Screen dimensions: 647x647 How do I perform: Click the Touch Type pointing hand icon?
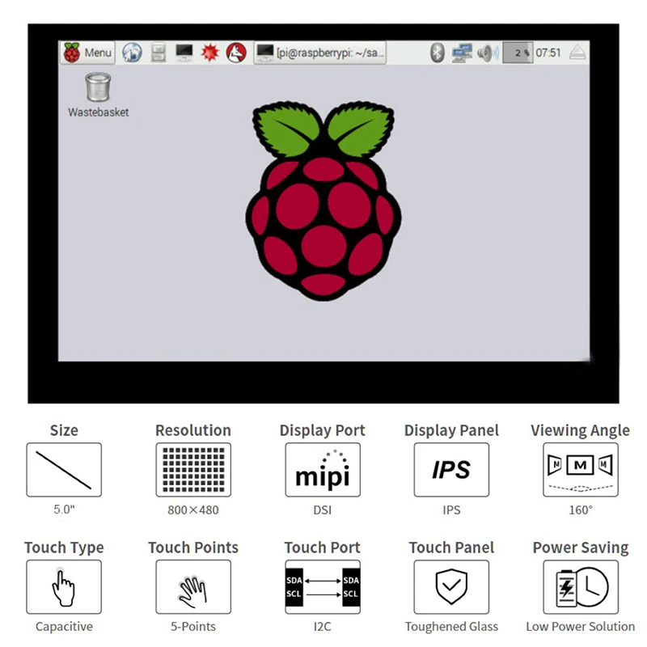coord(64,587)
